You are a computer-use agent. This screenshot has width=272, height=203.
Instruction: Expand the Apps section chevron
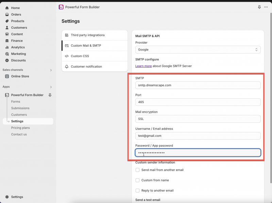click(x=51, y=87)
